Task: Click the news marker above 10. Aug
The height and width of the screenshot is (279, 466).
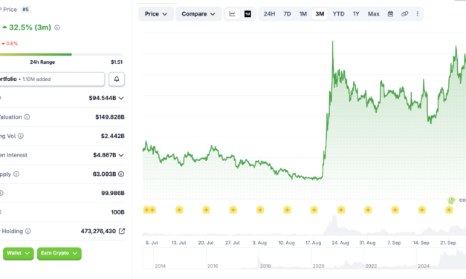Action: [287, 210]
